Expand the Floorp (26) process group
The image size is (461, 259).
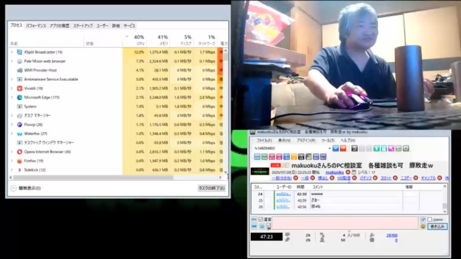(12, 125)
